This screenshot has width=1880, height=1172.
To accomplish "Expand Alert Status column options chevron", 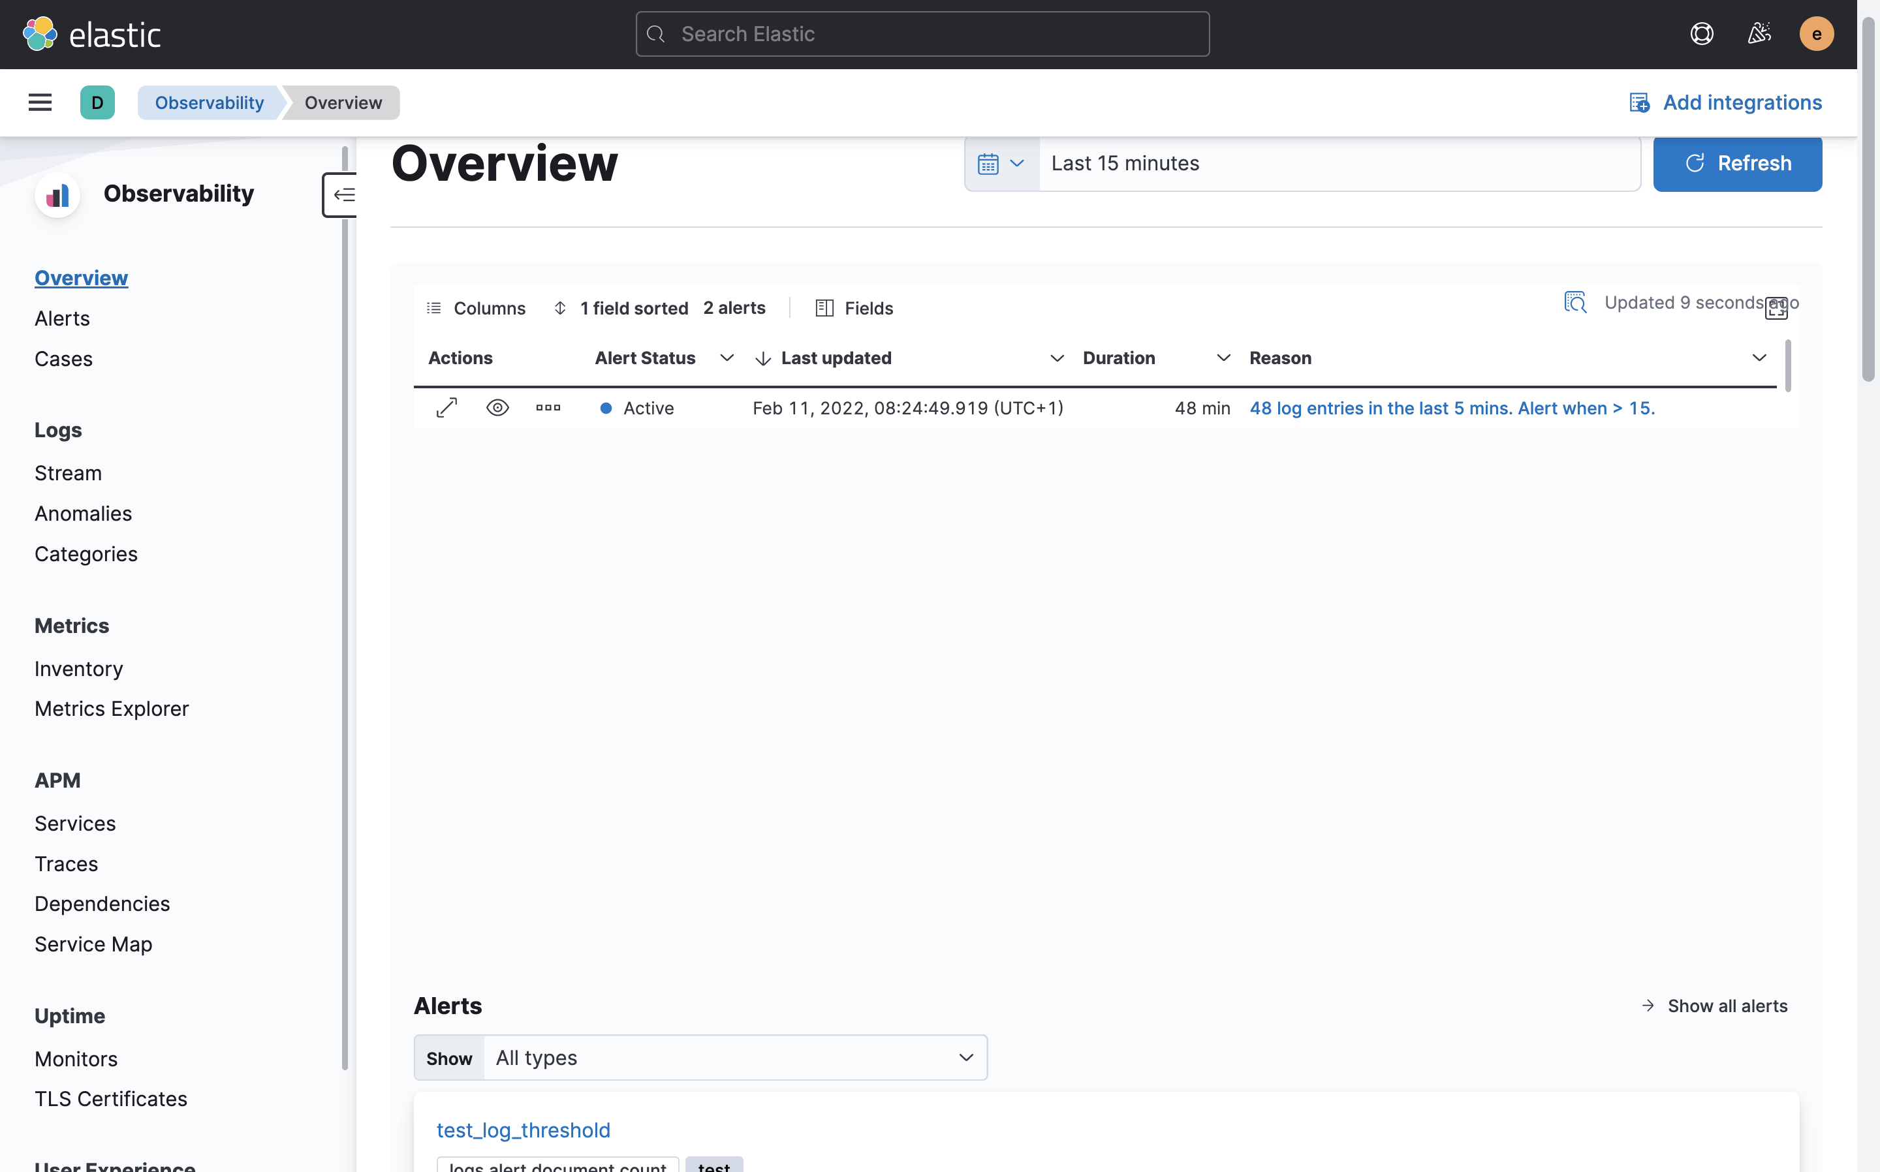I will click(x=727, y=358).
